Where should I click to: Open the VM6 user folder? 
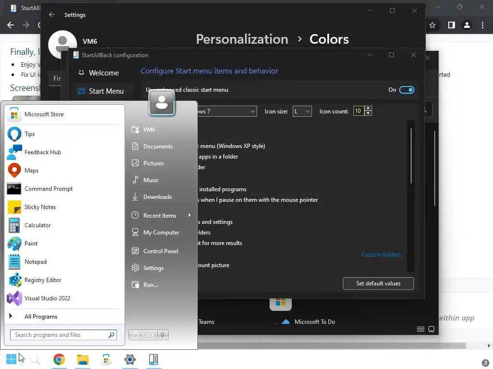tap(161, 130)
